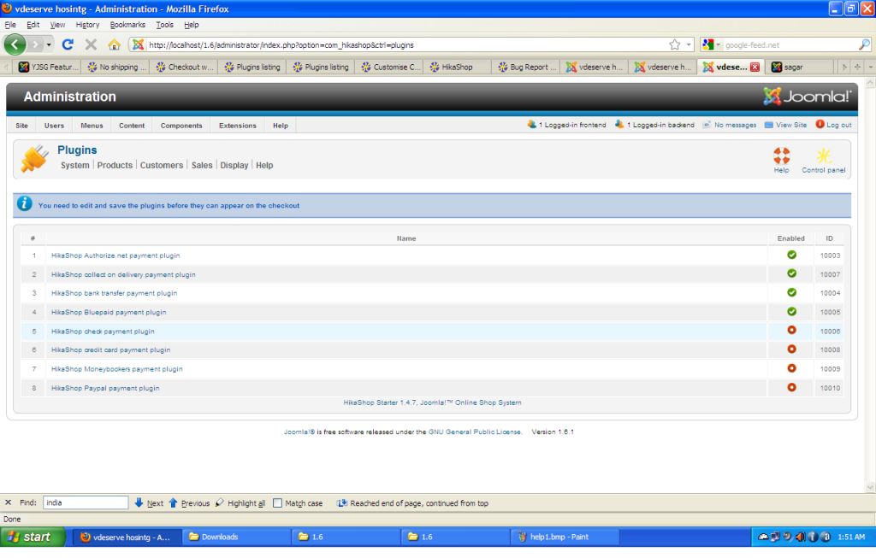
Task: Click the volume speaker tray icon
Action: click(x=800, y=537)
